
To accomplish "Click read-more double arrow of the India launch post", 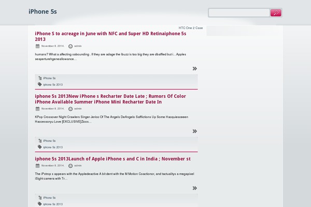I will [x=195, y=188].
